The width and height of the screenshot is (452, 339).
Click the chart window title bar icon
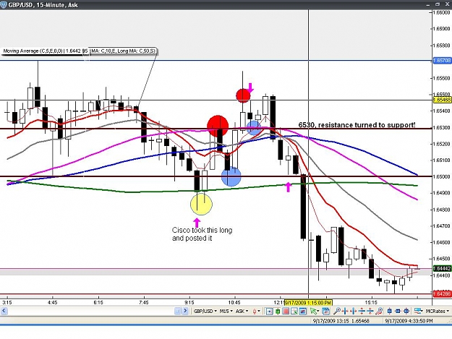tap(4, 5)
